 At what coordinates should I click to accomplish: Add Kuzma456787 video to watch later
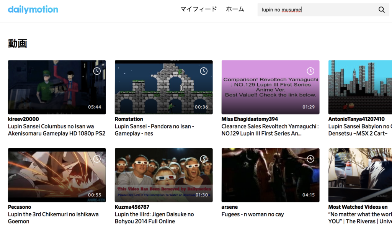coord(204,159)
